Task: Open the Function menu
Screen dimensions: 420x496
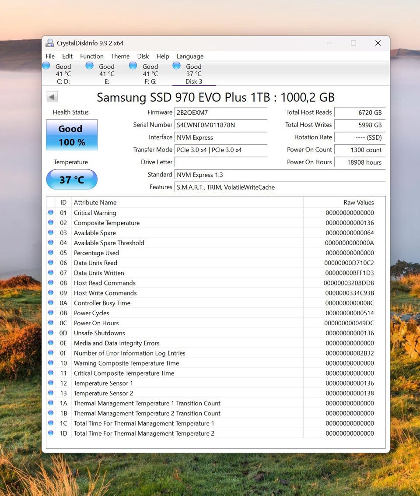Action: 91,56
